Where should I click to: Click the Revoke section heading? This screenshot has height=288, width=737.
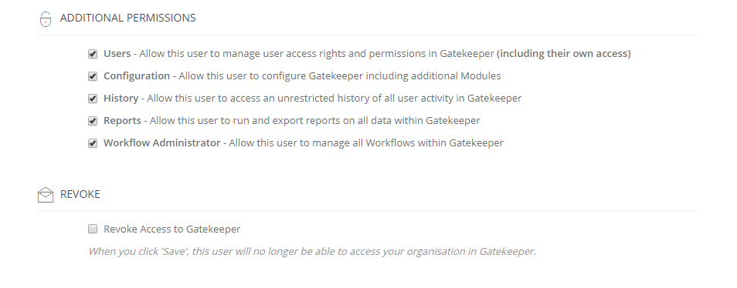pyautogui.click(x=80, y=194)
